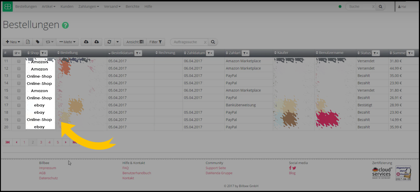Screen dimensions: 420x192
Task: Expand the Mehr dropdown button
Action: click(67, 42)
